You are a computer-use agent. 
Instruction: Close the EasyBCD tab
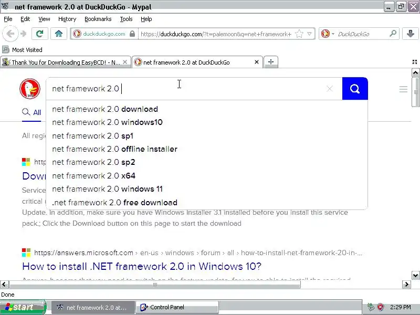pos(125,62)
